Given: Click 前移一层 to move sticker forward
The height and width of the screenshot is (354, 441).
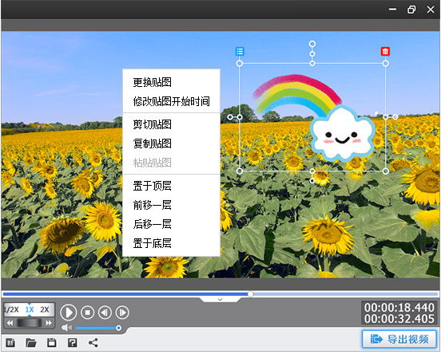Looking at the screenshot, I should pyautogui.click(x=152, y=205).
